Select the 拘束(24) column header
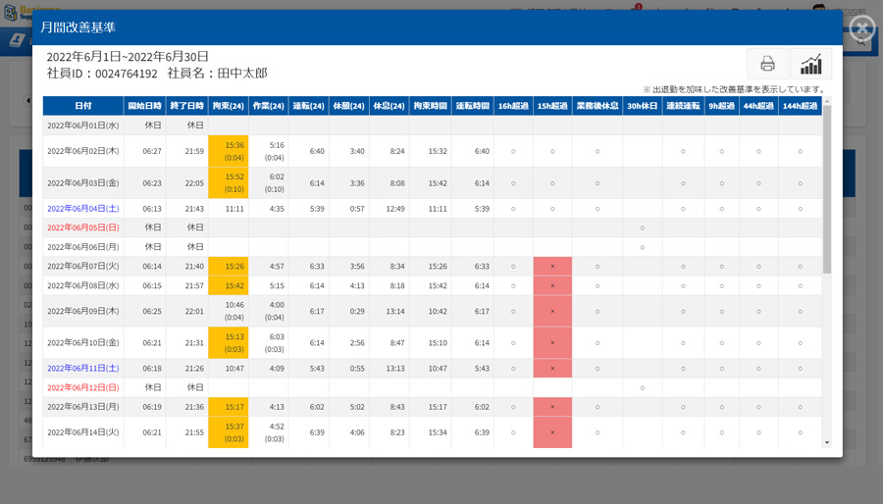 pyautogui.click(x=228, y=106)
